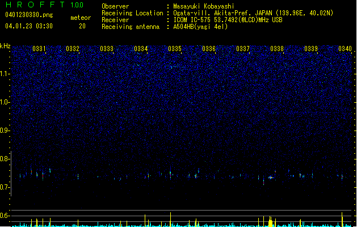Click the 0337 time marker
The width and height of the screenshot is (357, 227).
tap(243, 48)
